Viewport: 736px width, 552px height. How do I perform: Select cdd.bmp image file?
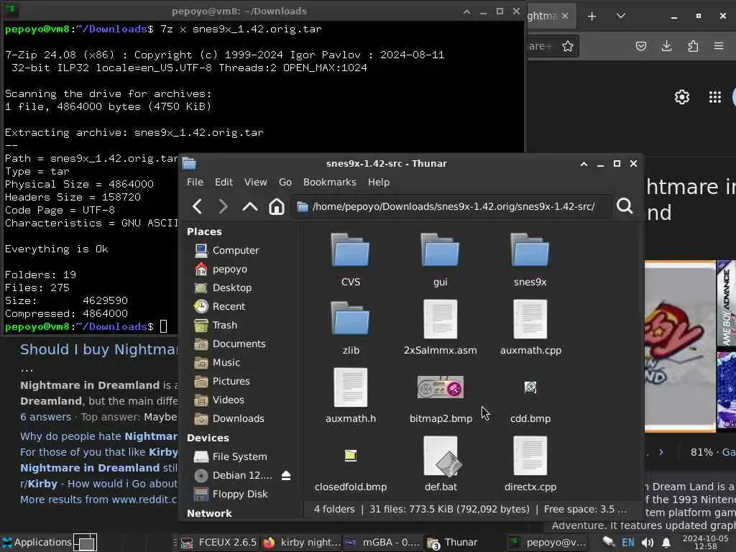coord(530,402)
